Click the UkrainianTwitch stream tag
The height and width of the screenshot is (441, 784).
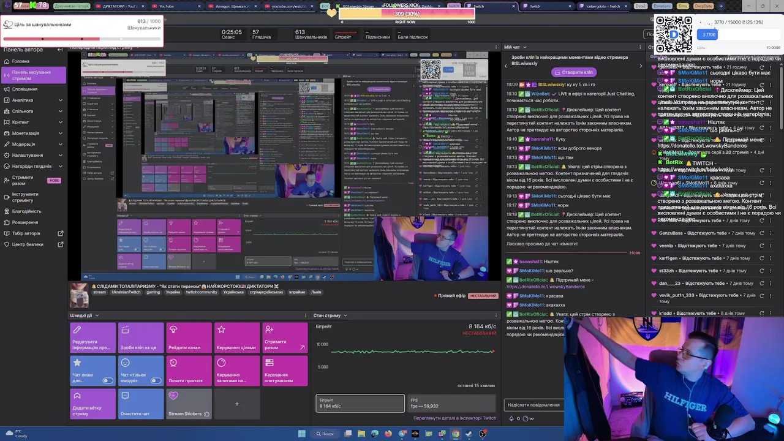pos(126,292)
